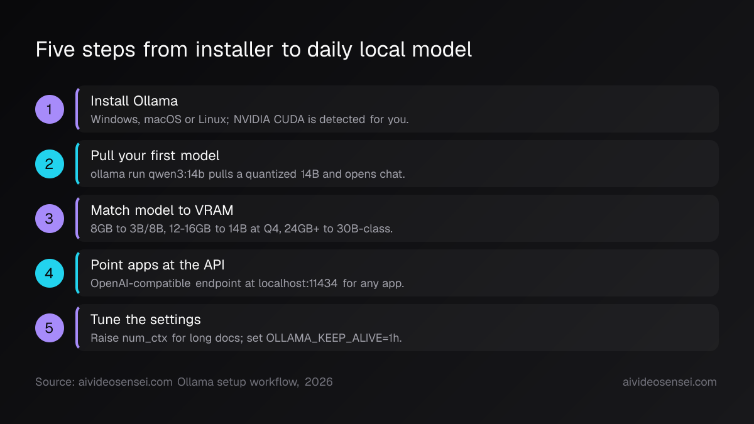Image resolution: width=754 pixels, height=424 pixels.
Task: Click the "ollama run qwen3:14b pulls" description line
Action: click(248, 174)
